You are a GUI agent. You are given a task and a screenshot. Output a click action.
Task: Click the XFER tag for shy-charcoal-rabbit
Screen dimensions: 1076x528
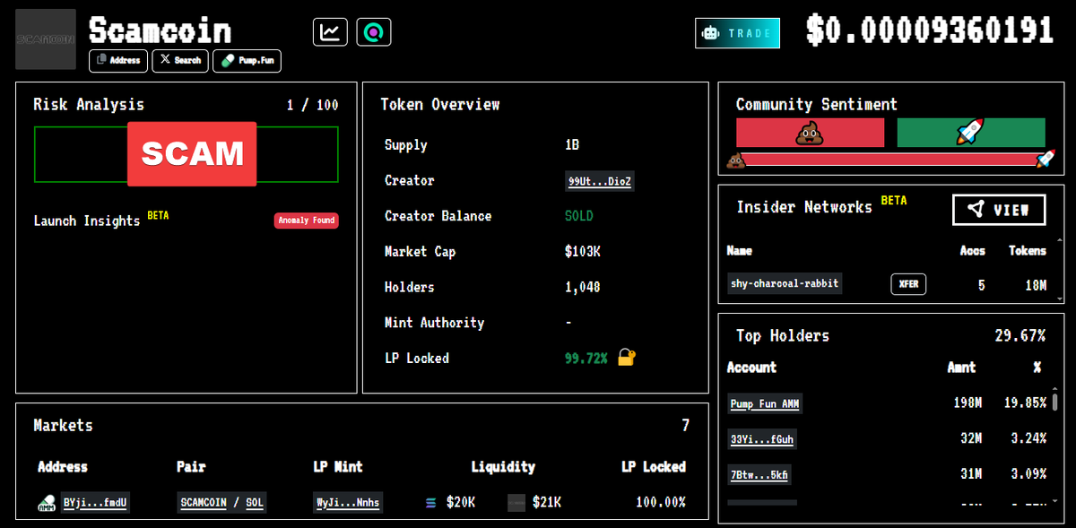pyautogui.click(x=908, y=284)
